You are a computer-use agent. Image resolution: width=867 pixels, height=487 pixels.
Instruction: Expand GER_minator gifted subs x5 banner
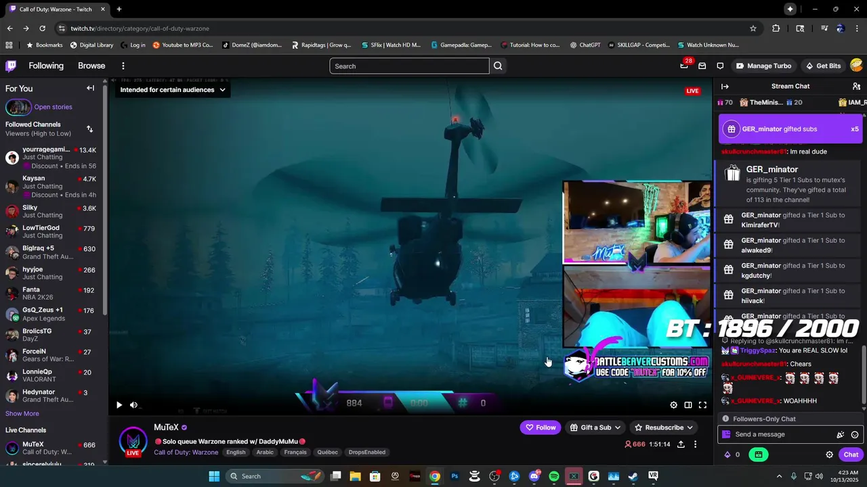790,129
